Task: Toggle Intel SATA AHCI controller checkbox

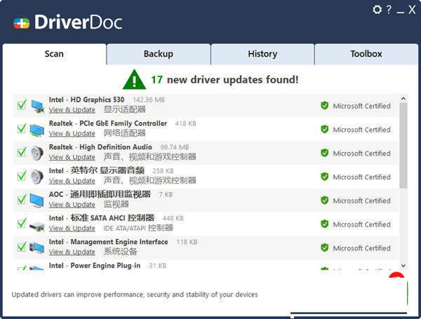Action: click(22, 223)
